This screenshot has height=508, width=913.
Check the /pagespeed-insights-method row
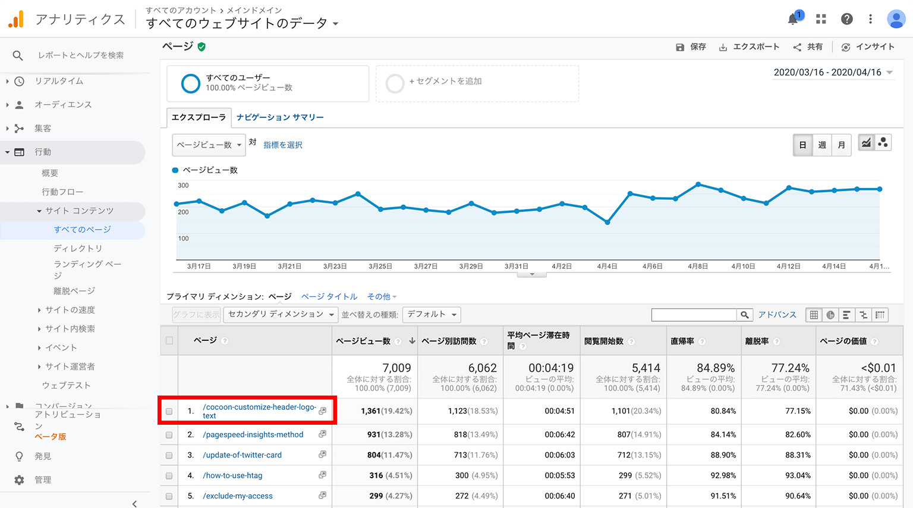pyautogui.click(x=169, y=435)
